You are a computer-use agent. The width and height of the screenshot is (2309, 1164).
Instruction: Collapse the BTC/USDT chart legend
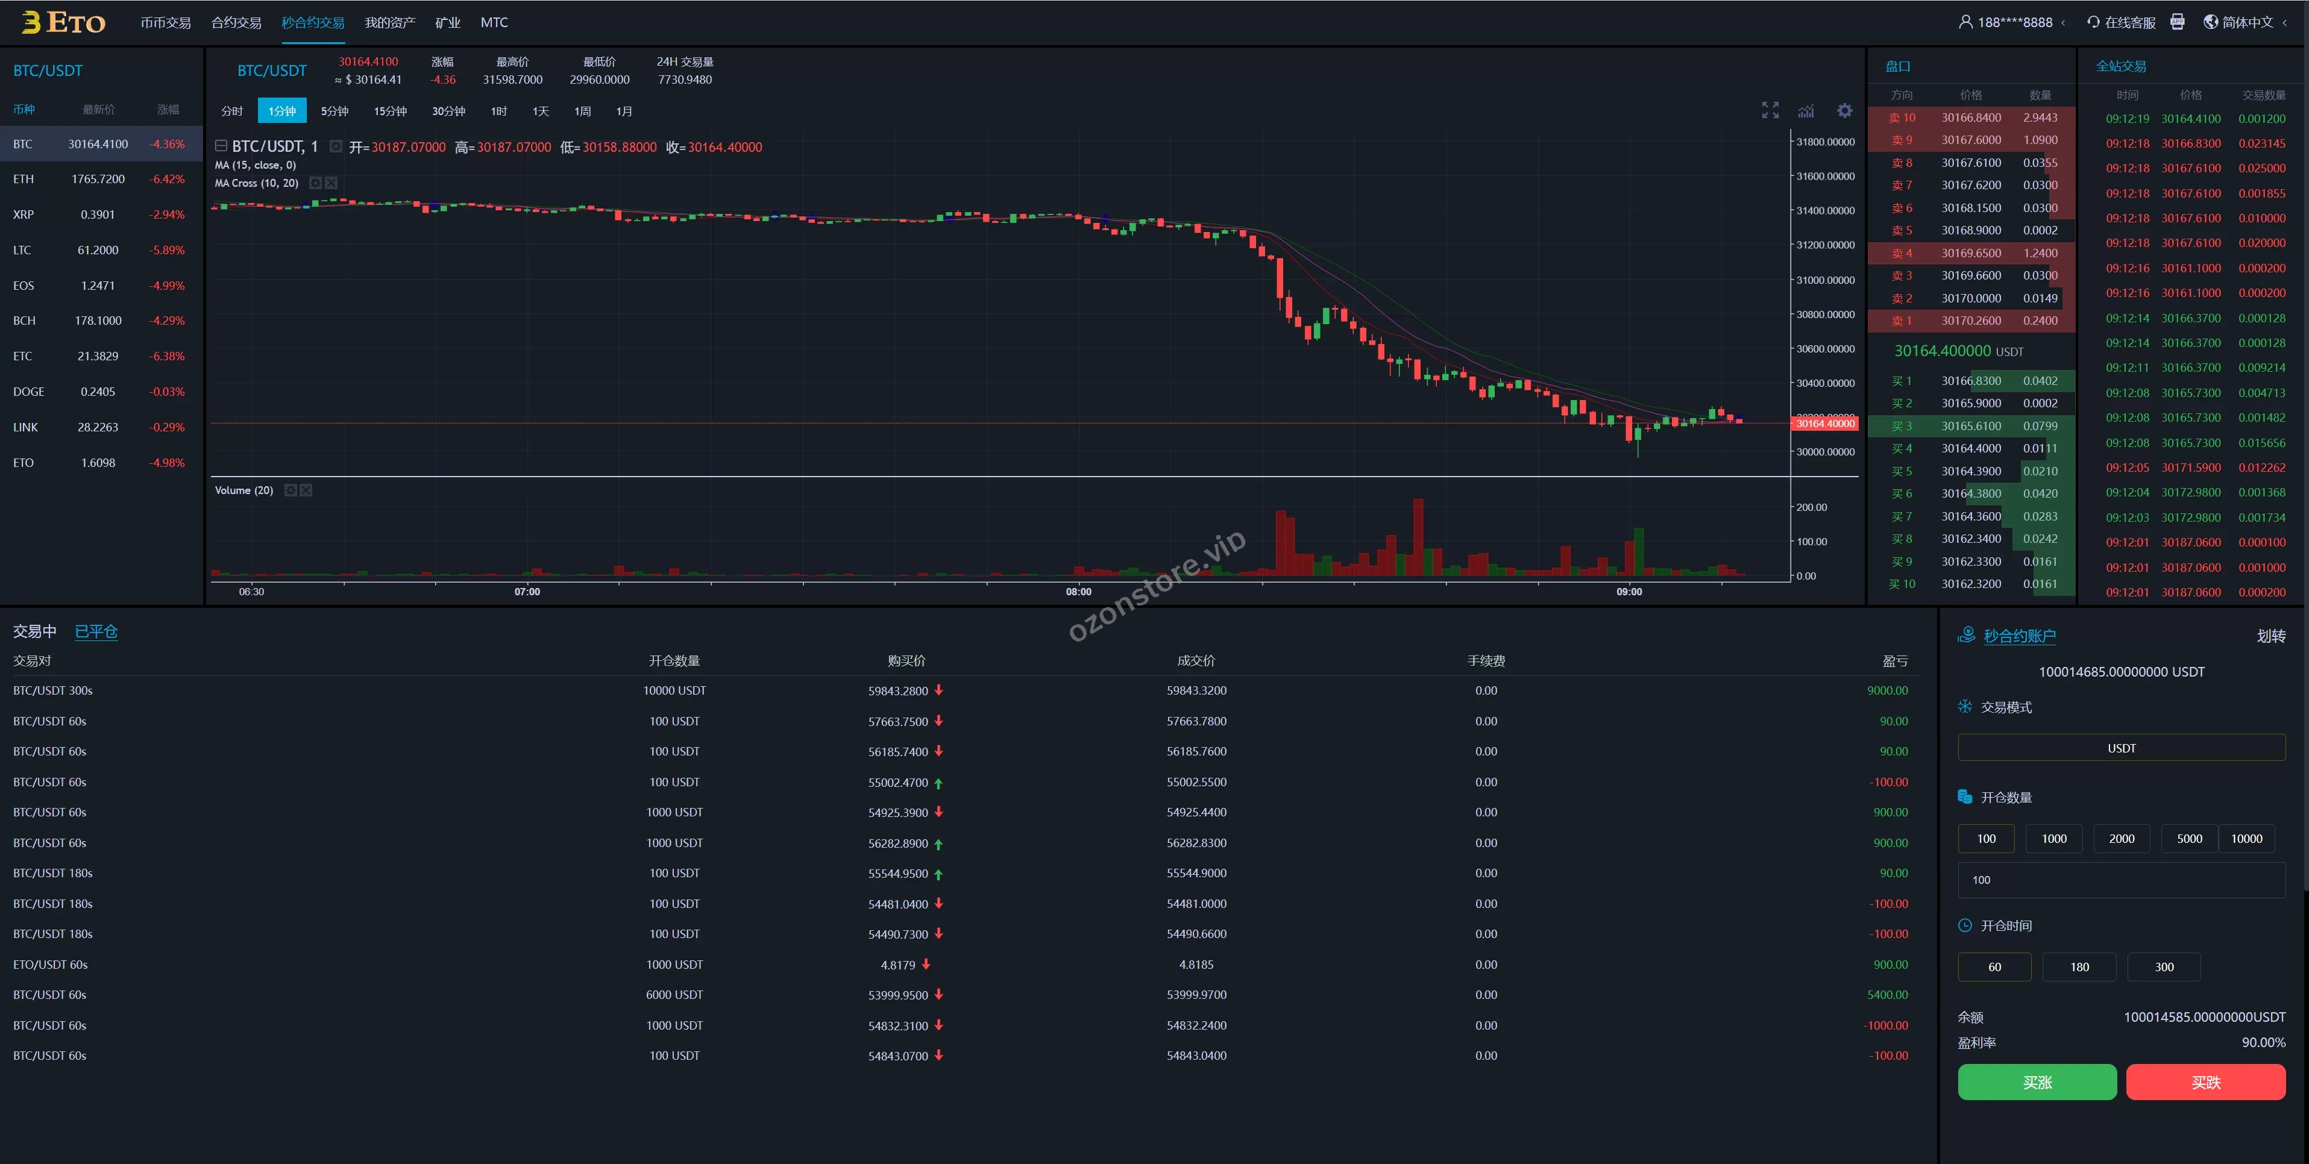pyautogui.click(x=221, y=146)
